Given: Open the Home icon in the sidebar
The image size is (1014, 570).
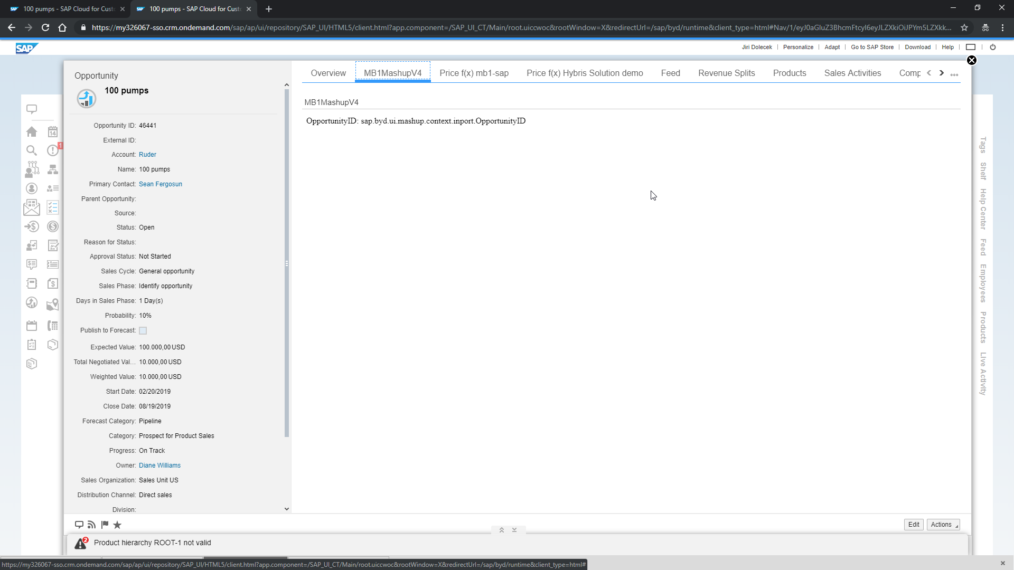Looking at the screenshot, I should click(32, 131).
